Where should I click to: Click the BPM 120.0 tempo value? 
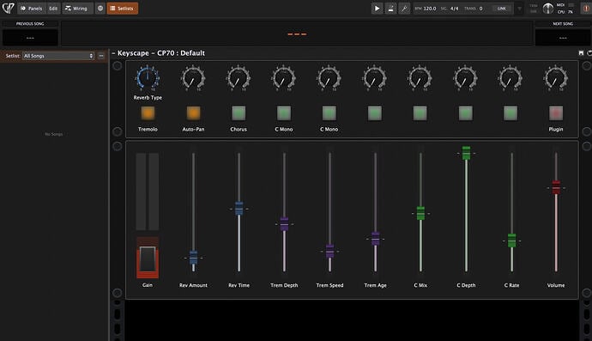tap(430, 9)
